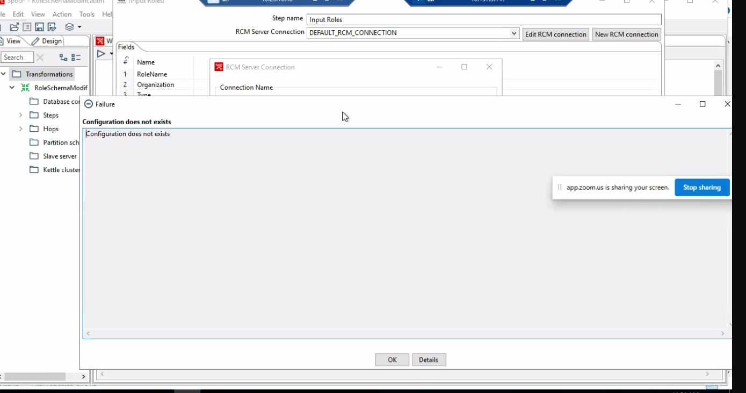Click the Hops folder icon
The image size is (746, 393).
click(x=34, y=129)
